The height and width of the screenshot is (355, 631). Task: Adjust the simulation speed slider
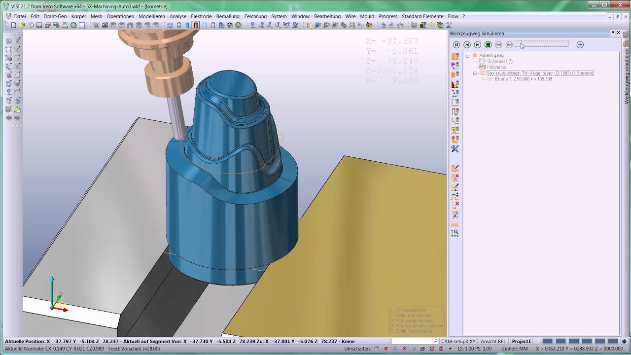coord(541,44)
